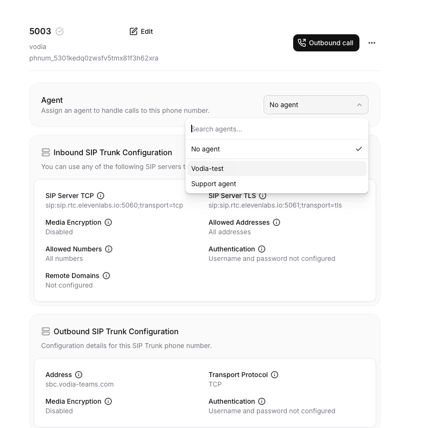Click the Outbound SIP Trunk server icon
440x428 pixels.
pos(46,331)
